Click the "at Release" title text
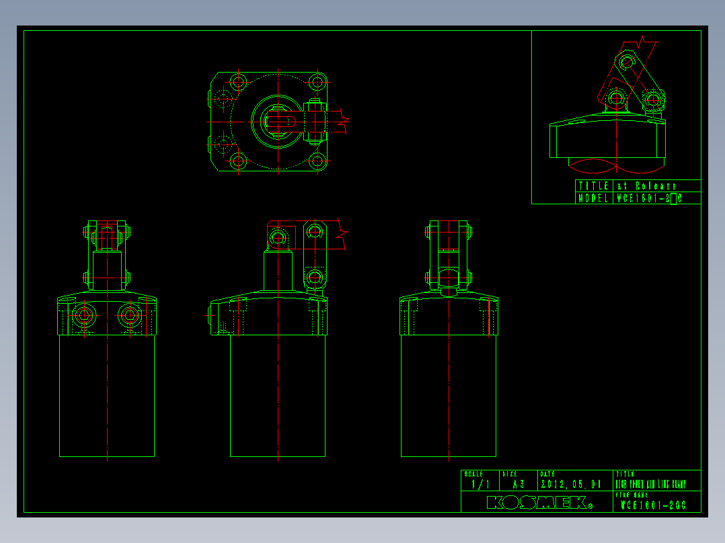This screenshot has width=725, height=543. (646, 185)
